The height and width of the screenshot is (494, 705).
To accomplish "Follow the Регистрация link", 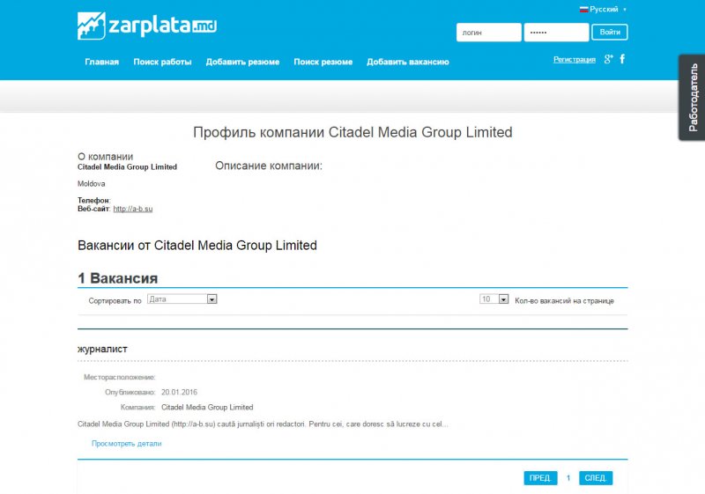I will pyautogui.click(x=575, y=59).
